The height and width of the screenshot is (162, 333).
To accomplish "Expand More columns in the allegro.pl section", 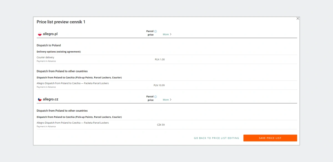I will click(167, 34).
